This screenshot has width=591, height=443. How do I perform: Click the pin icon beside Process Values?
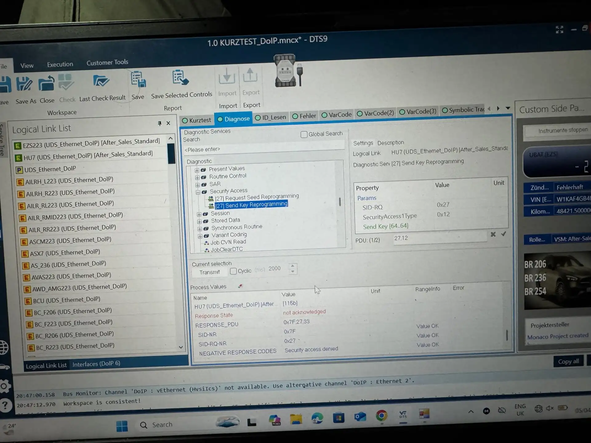[x=240, y=286]
